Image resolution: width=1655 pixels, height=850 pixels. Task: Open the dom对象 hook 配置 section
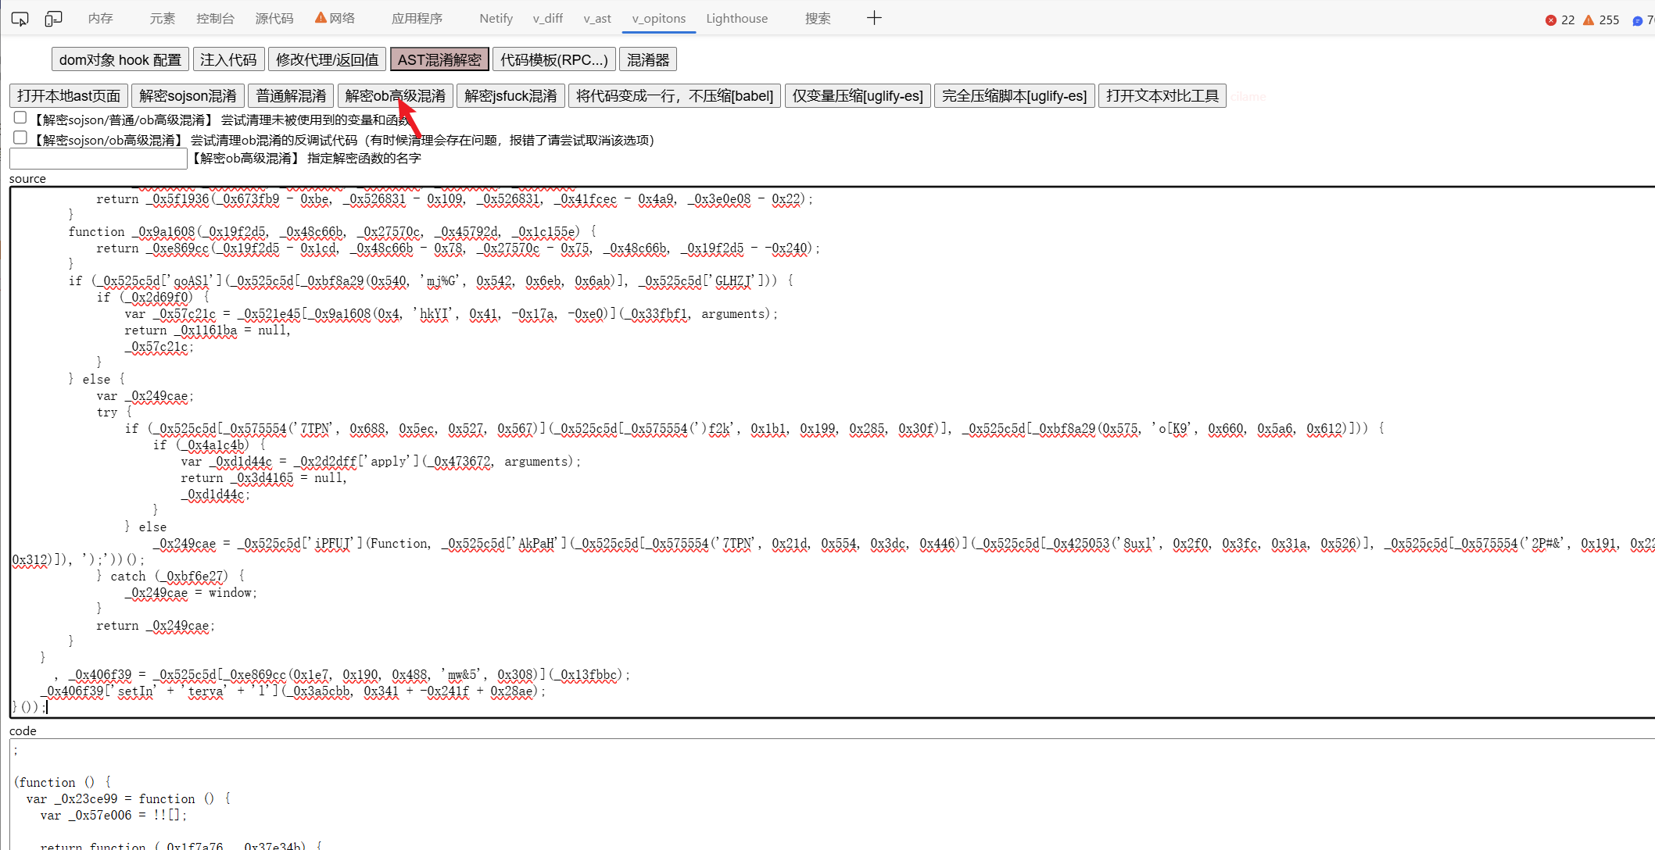click(x=120, y=59)
